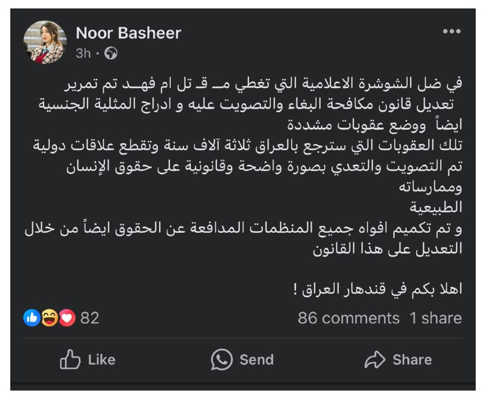View the 1 share link
The height and width of the screenshot is (399, 486).
coord(436,318)
